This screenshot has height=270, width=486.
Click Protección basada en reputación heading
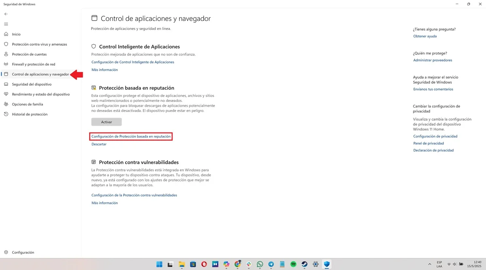click(136, 88)
